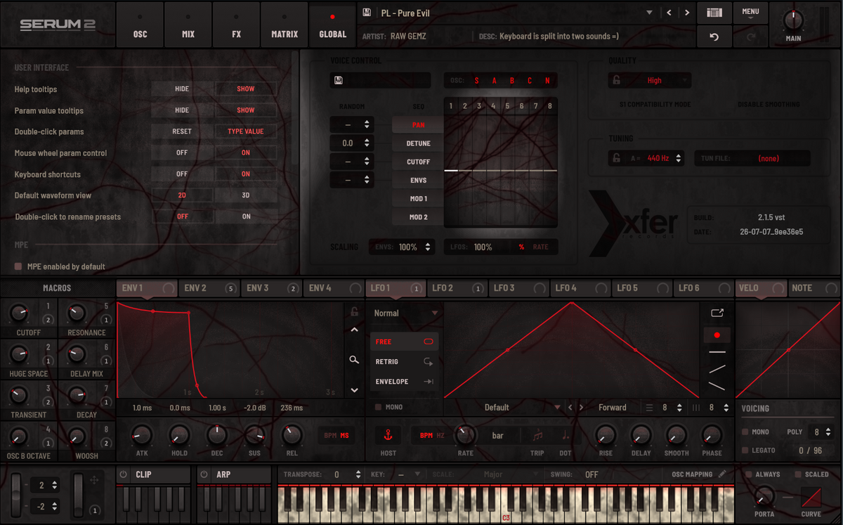Click the Quality lock icon

pos(616,80)
